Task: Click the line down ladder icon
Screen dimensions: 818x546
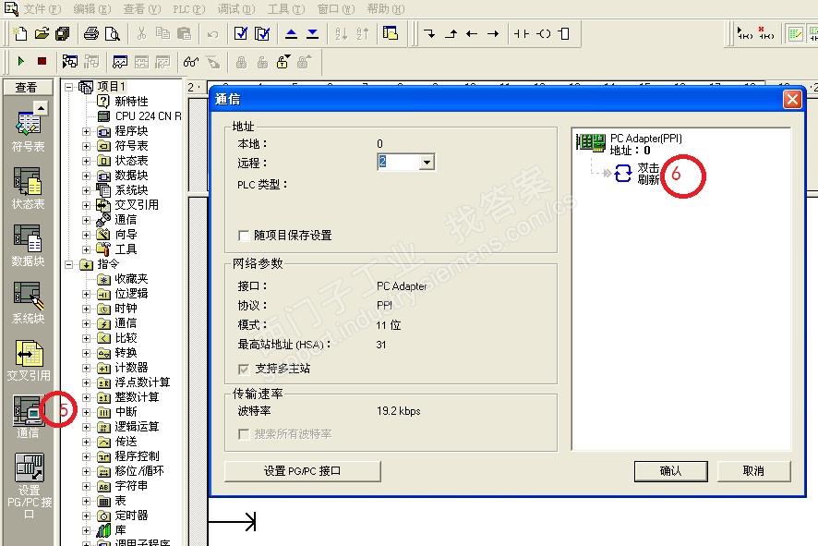Action: pos(429,34)
